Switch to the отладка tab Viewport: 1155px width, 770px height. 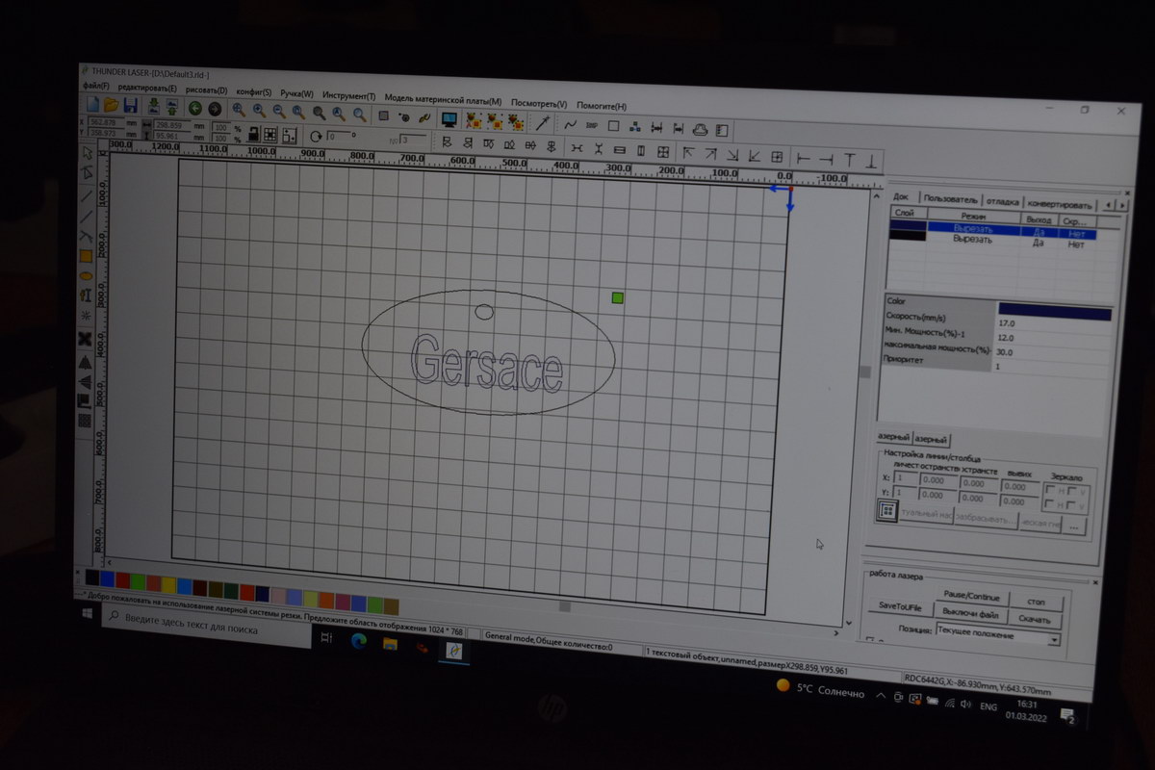click(1002, 201)
